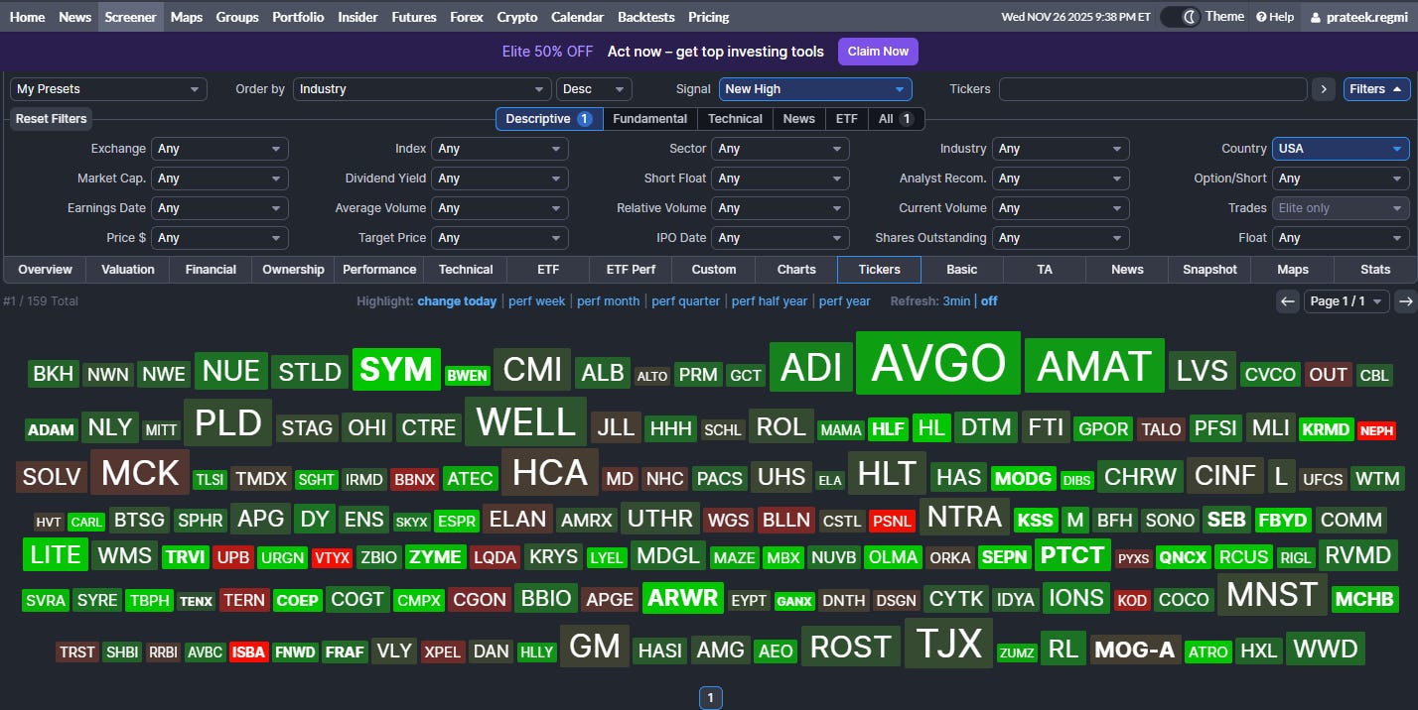Switch to the ETF filter tab

click(846, 119)
